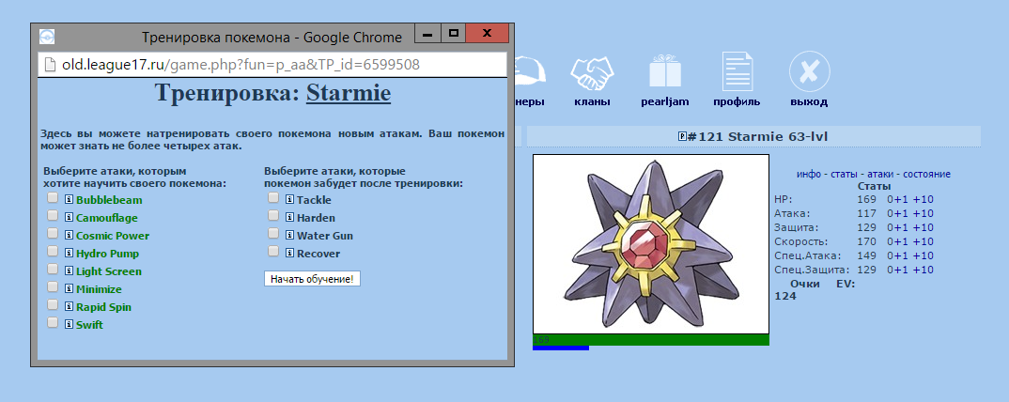1009x402 pixels.
Task: Click the small P icon before #121
Action: 682,136
